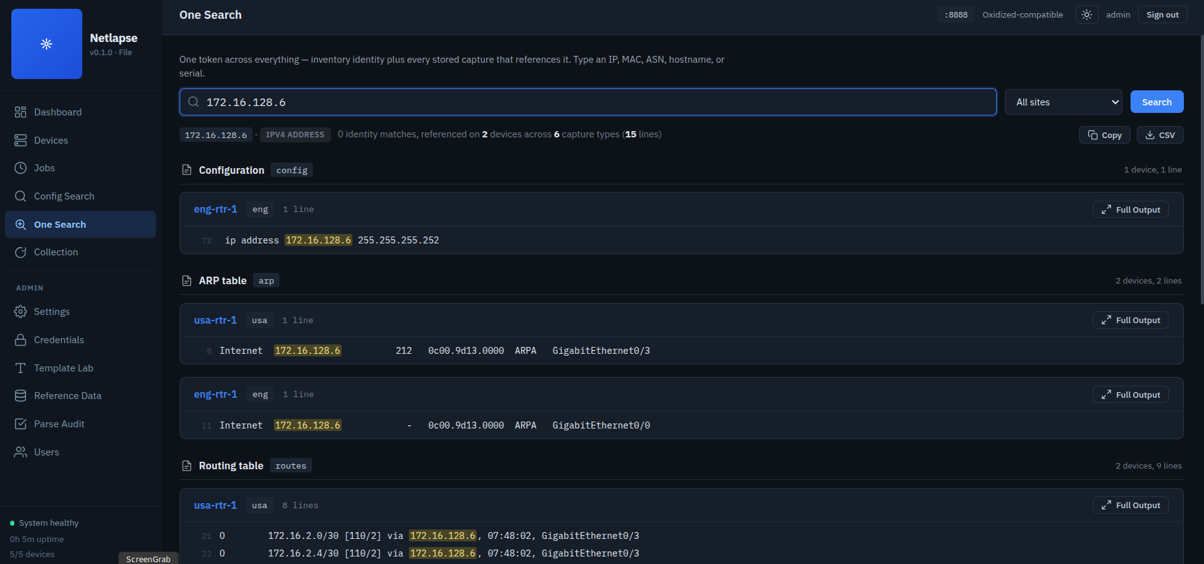Click the :8888 port badge
Viewport: 1204px width, 564px height.
point(956,14)
